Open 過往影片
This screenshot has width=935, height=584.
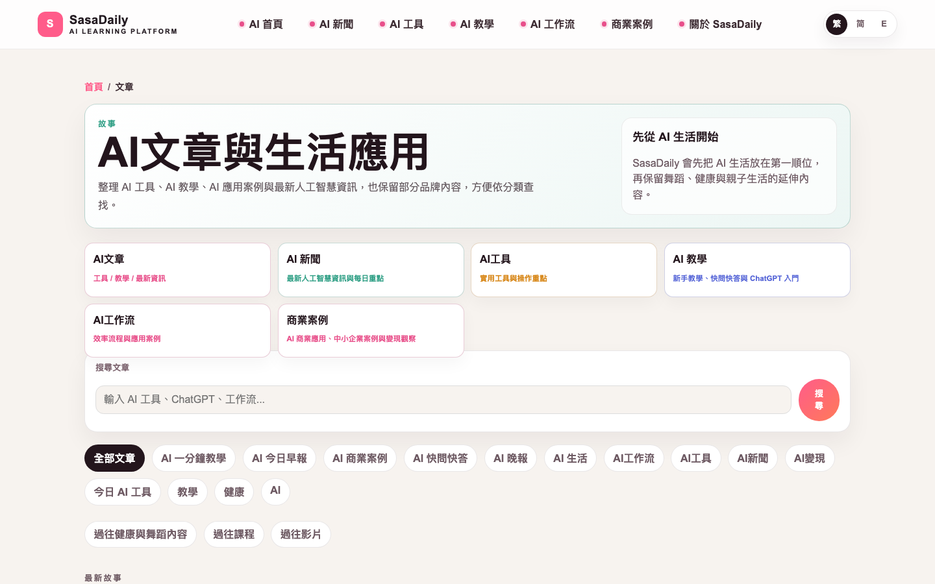(x=301, y=534)
